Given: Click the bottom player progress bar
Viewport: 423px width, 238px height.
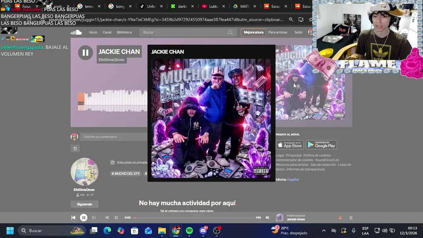Looking at the screenshot, I should tap(193, 218).
